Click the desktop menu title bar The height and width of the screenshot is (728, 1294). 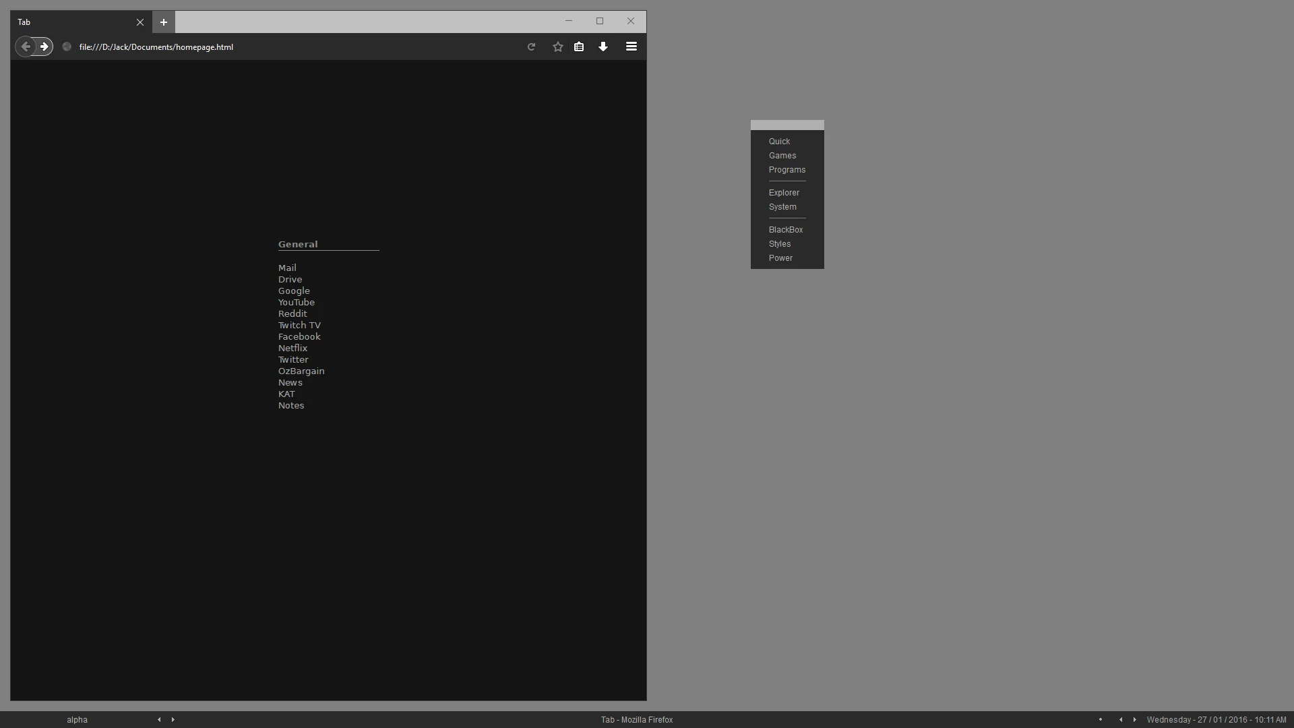click(787, 125)
